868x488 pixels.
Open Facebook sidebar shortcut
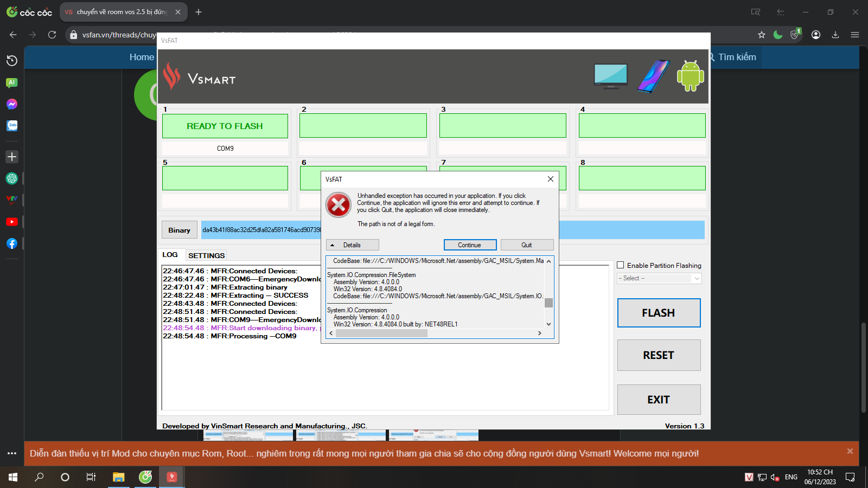pos(12,243)
